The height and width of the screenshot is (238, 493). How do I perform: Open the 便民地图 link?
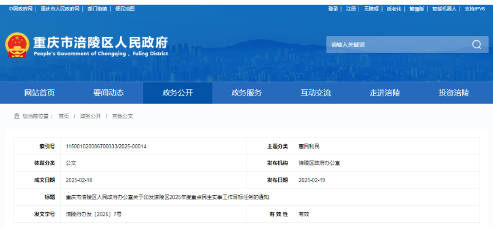coord(125,9)
